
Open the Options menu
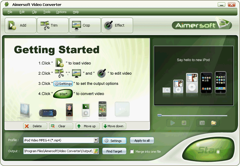(x=61, y=12)
